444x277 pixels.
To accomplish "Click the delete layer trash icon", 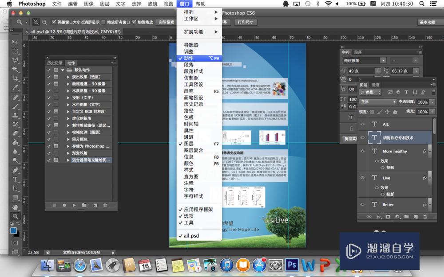I will 425,217.
